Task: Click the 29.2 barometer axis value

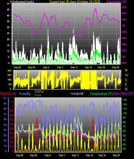Action: pyautogui.click(x=124, y=50)
